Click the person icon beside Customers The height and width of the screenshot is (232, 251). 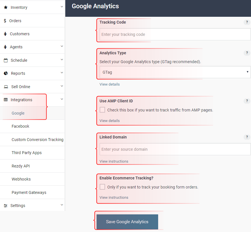pyautogui.click(x=5, y=34)
